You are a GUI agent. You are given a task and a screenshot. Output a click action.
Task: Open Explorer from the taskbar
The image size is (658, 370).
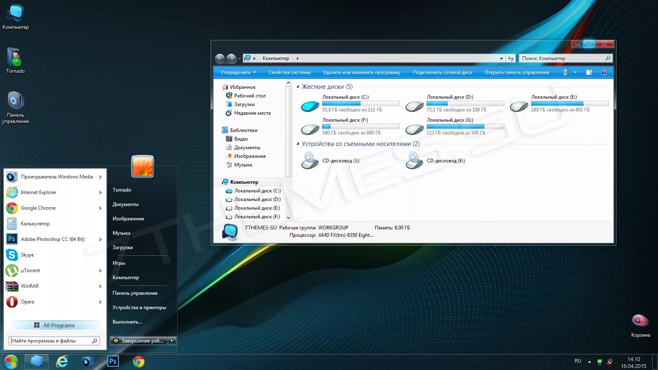tap(37, 362)
